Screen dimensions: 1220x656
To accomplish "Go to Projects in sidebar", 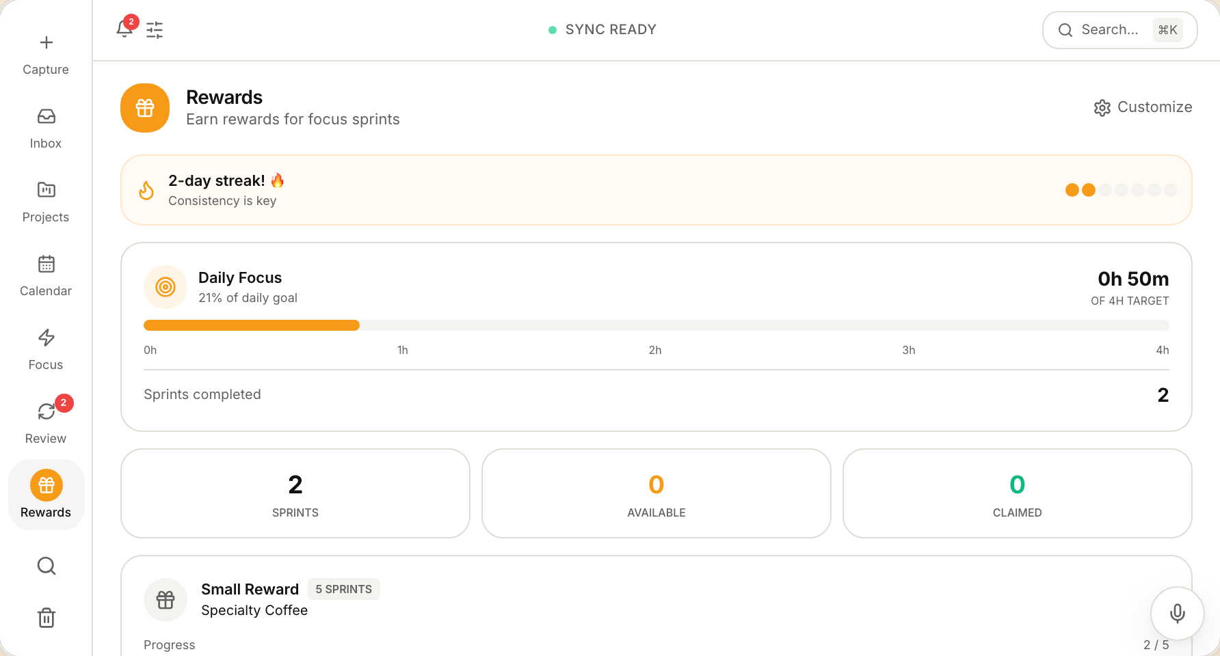I will click(46, 202).
